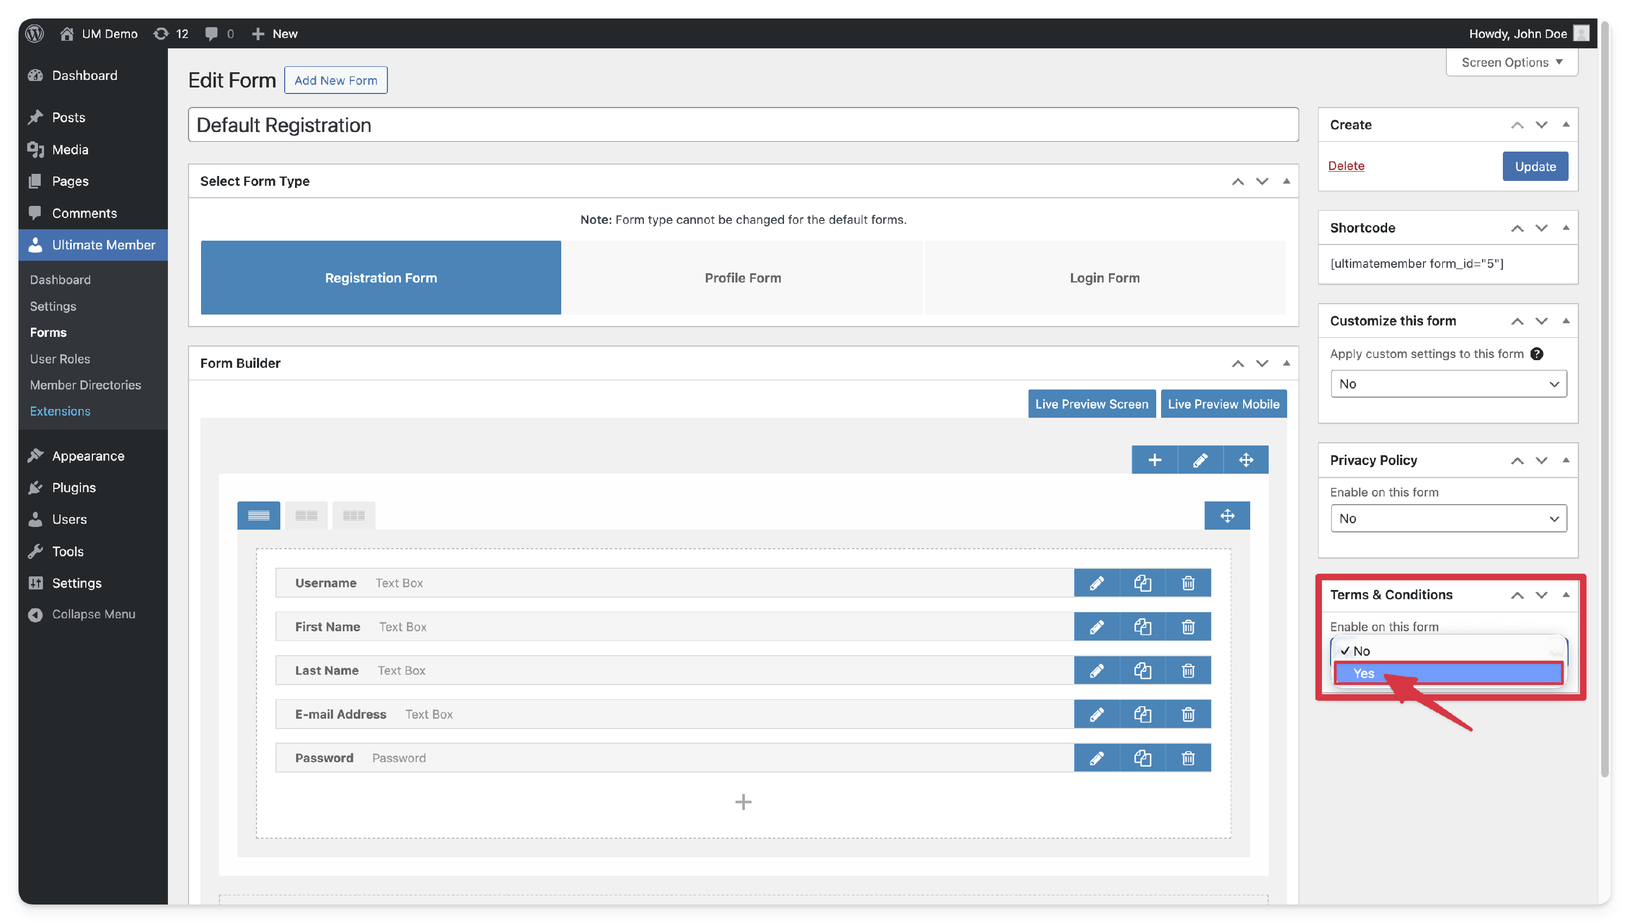Click the WordPress logo in admin bar

point(35,34)
